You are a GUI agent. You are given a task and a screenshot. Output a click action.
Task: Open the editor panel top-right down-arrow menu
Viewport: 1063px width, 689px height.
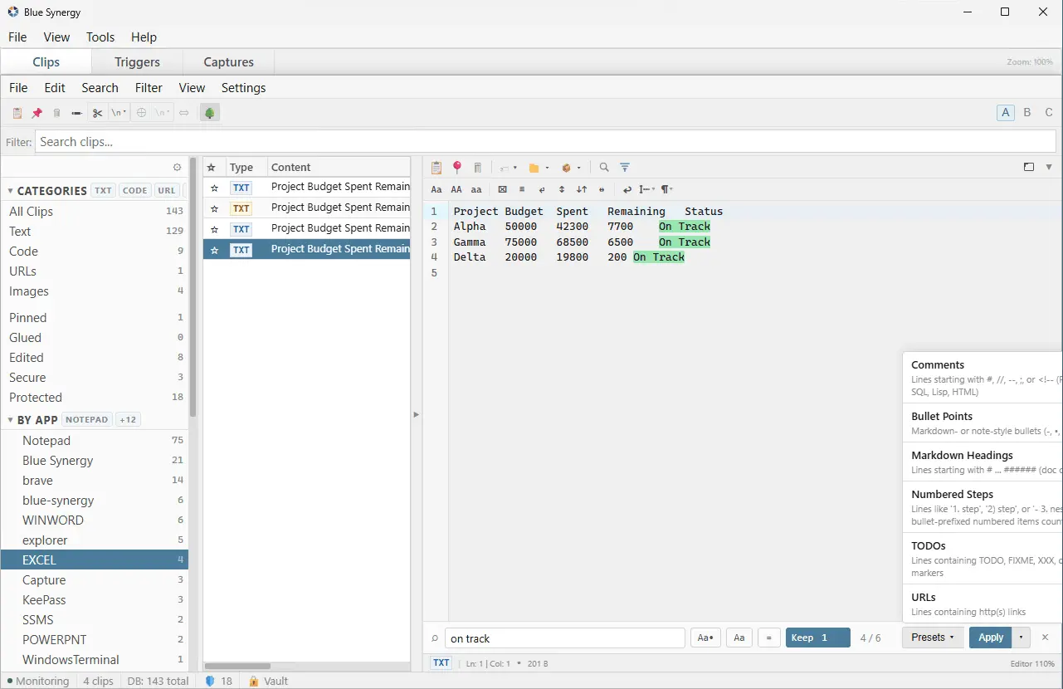click(1049, 167)
